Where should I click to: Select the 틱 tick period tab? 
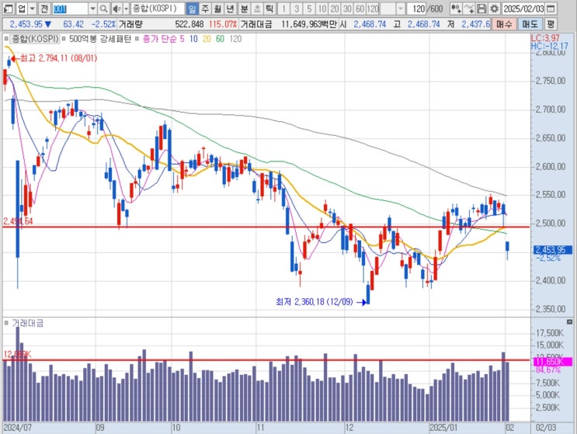(269, 8)
